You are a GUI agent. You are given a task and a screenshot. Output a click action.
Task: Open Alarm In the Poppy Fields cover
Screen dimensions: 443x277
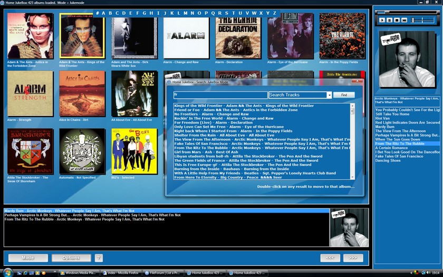click(x=342, y=36)
